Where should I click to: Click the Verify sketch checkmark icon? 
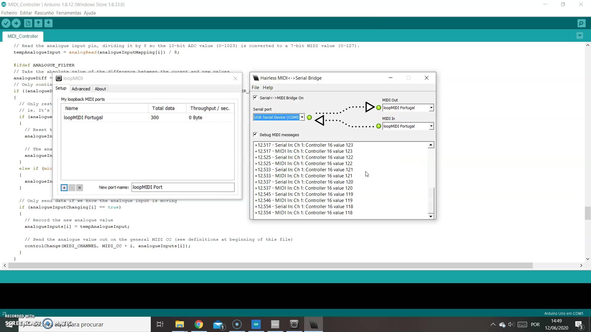[6, 23]
